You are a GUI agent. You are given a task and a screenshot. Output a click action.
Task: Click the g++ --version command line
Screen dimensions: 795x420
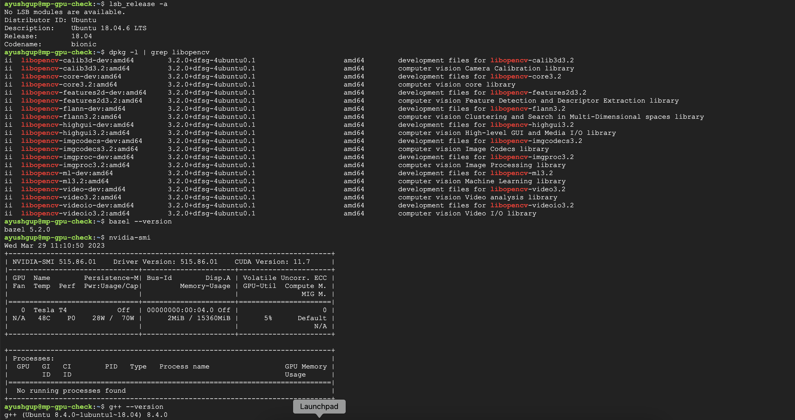click(x=136, y=407)
